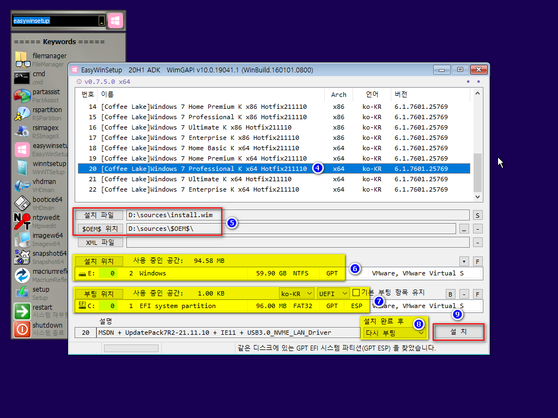558x418 pixels.
Task: Select row 22 Windows 7 Enterprise K x64
Action: [x=274, y=189]
